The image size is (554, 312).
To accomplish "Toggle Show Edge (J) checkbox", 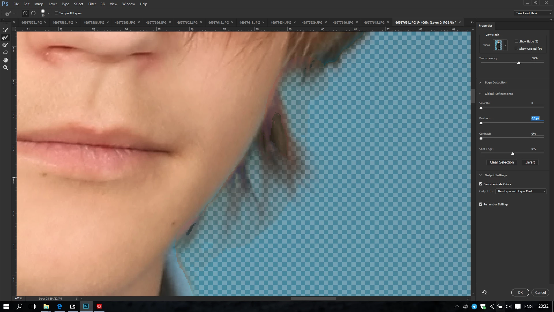I will coord(516,41).
